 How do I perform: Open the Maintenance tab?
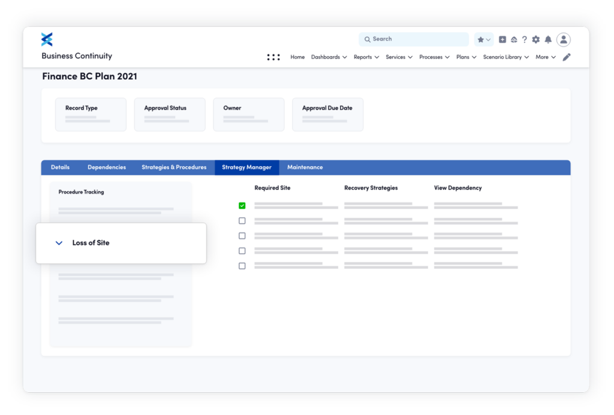305,167
